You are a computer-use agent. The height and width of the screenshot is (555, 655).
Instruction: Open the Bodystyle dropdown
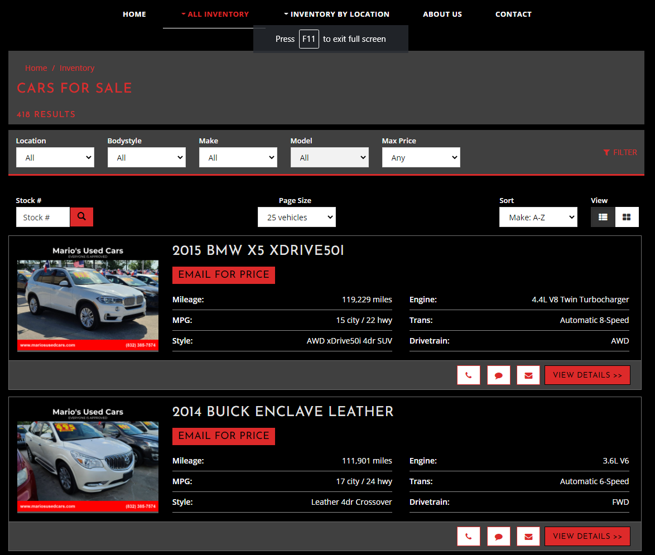tap(147, 157)
